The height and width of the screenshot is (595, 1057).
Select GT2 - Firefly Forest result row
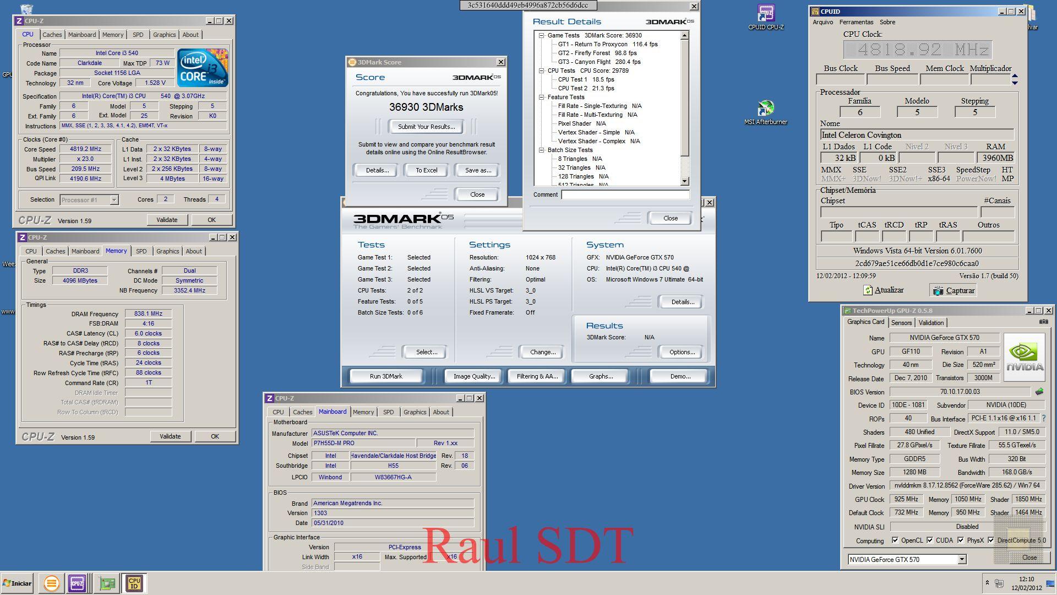(x=597, y=53)
